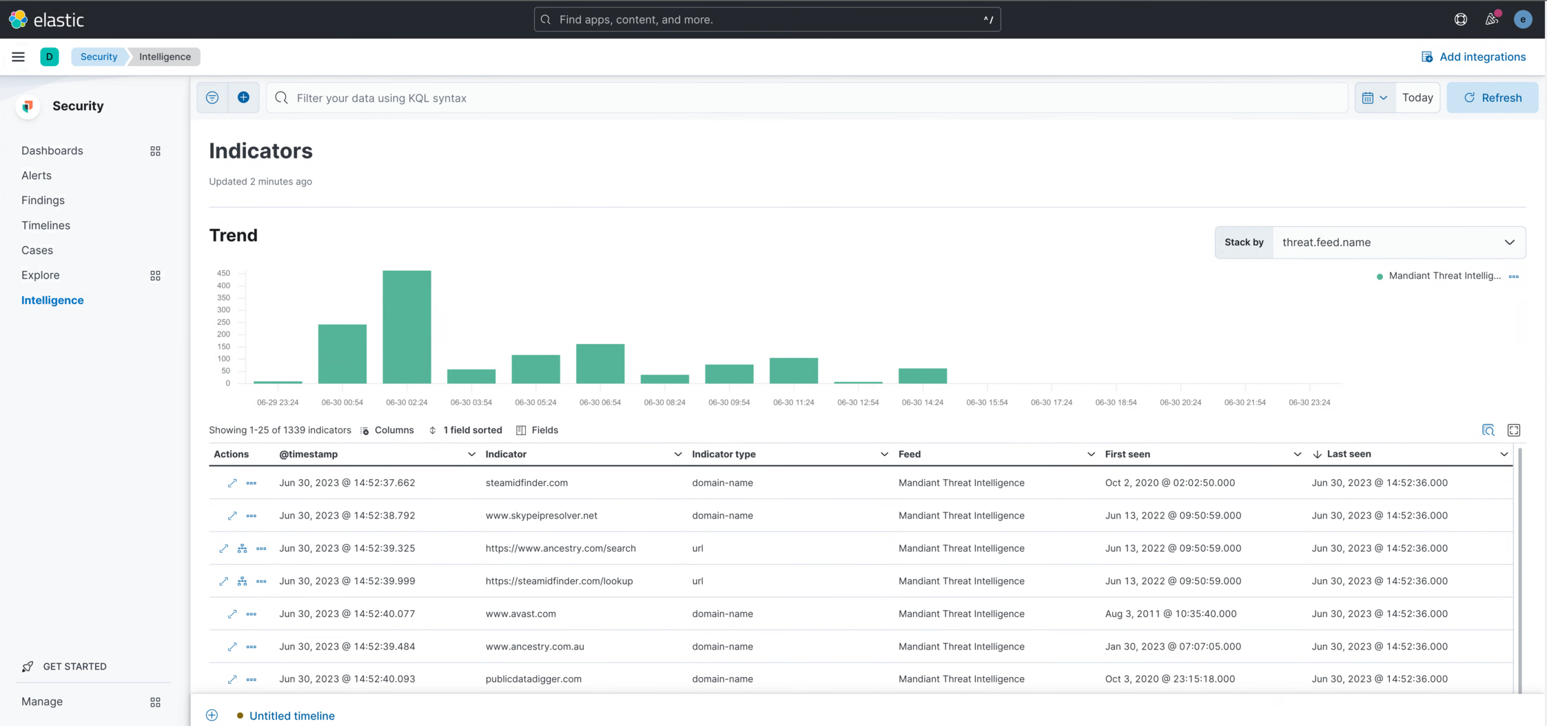The height and width of the screenshot is (726, 1547).
Task: Open the filter sets icon beside the KQL bar
Action: (x=212, y=97)
